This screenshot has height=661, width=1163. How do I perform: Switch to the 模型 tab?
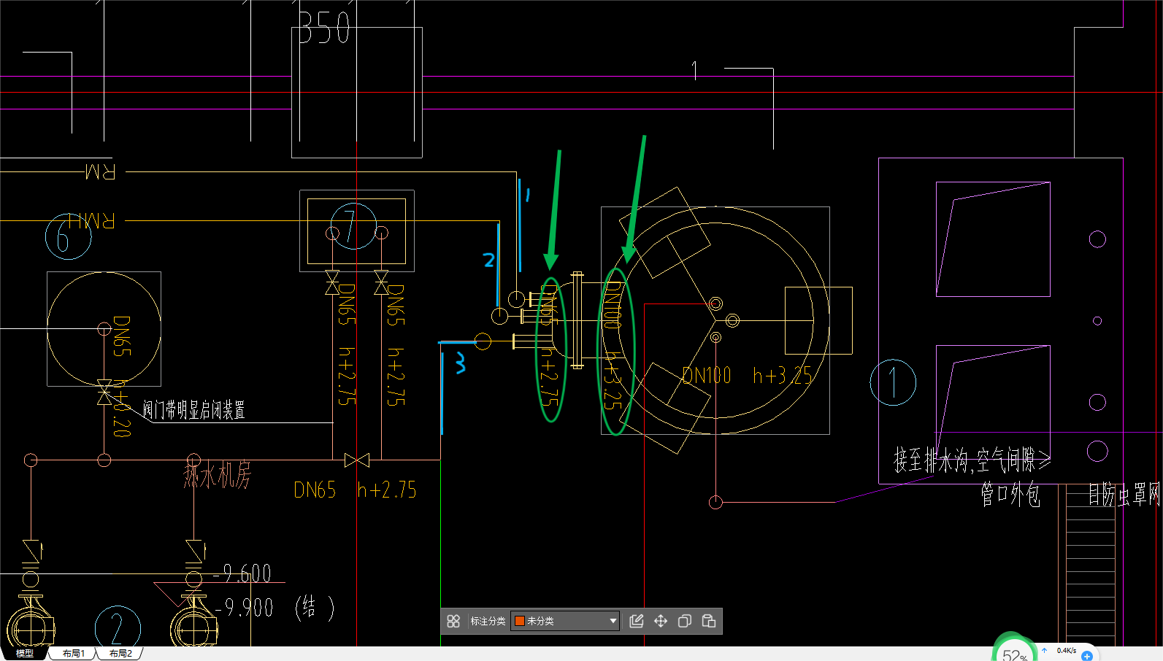click(x=25, y=653)
